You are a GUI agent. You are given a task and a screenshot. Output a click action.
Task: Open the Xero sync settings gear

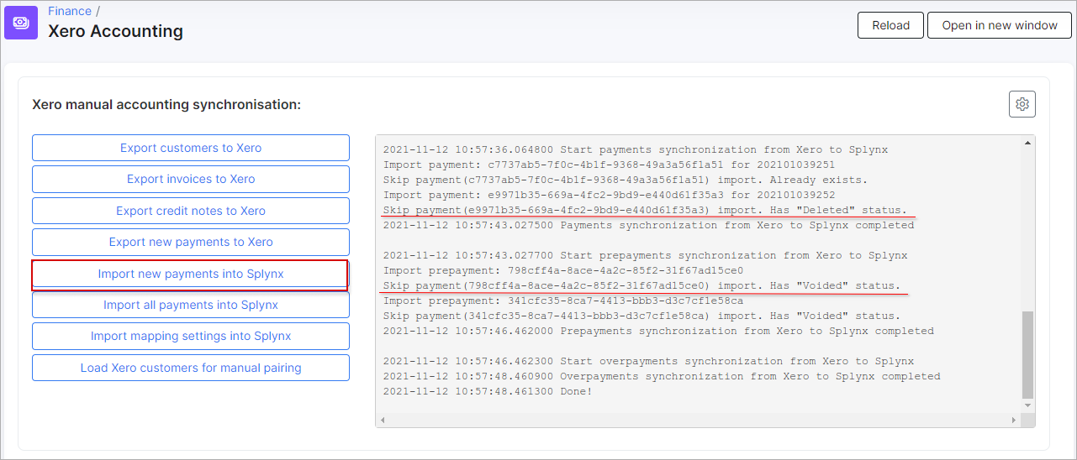(1022, 104)
